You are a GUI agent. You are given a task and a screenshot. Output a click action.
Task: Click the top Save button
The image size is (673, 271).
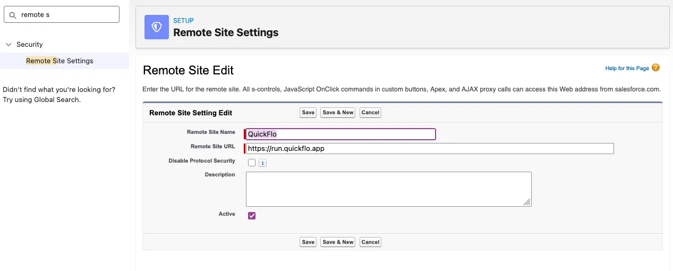click(x=308, y=113)
